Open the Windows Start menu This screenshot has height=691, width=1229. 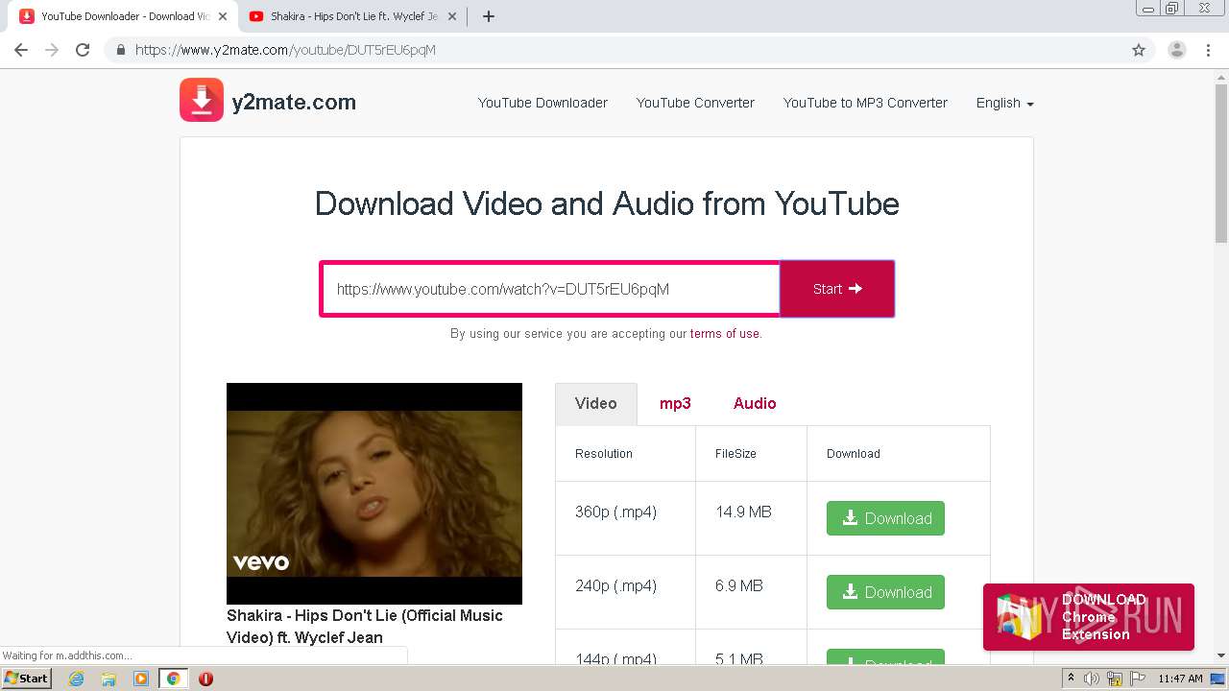point(27,679)
